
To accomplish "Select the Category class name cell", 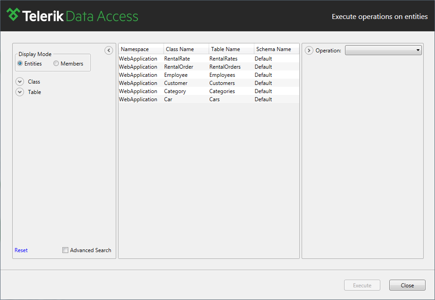I will (x=175, y=91).
